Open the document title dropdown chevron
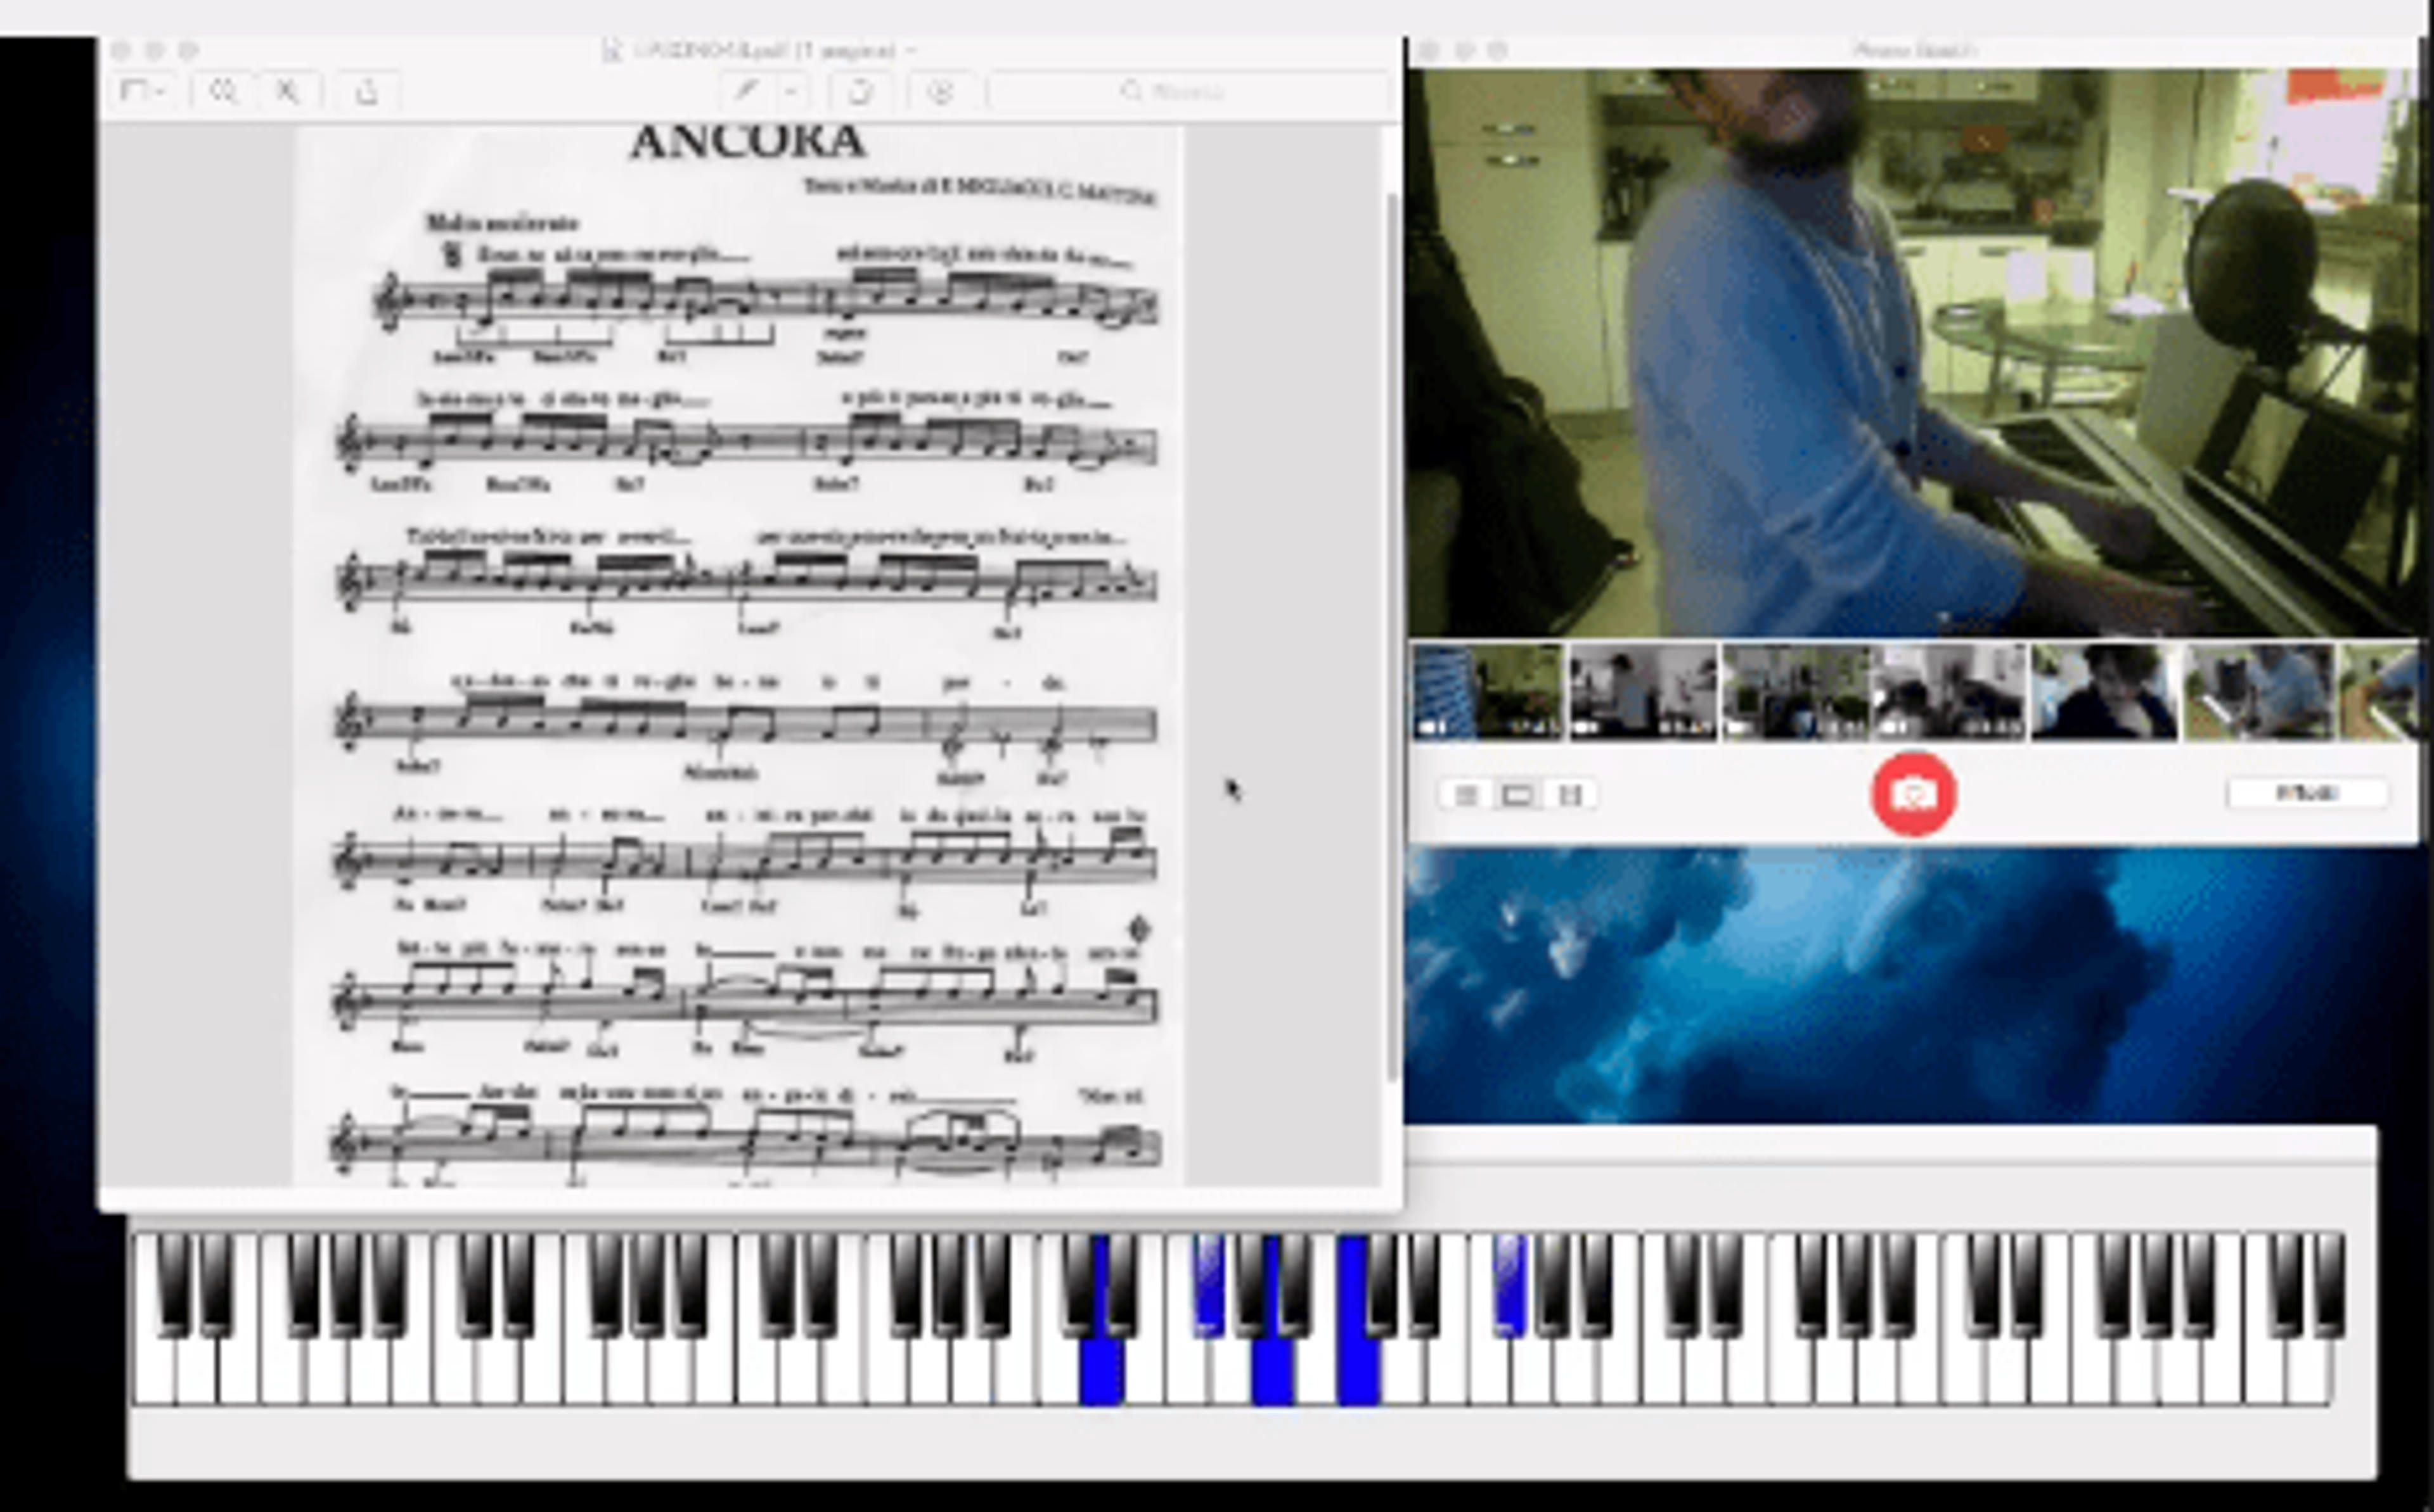The image size is (2434, 1512). pyautogui.click(x=912, y=50)
